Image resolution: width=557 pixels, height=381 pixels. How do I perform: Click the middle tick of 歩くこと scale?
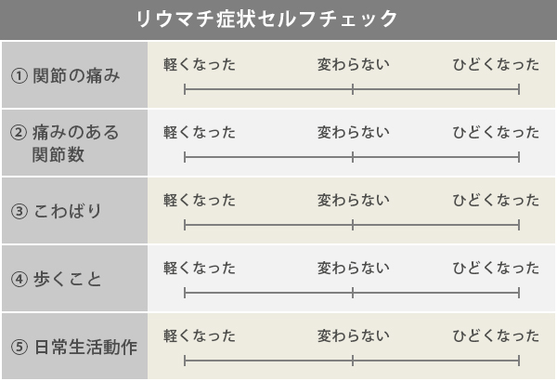tap(353, 293)
